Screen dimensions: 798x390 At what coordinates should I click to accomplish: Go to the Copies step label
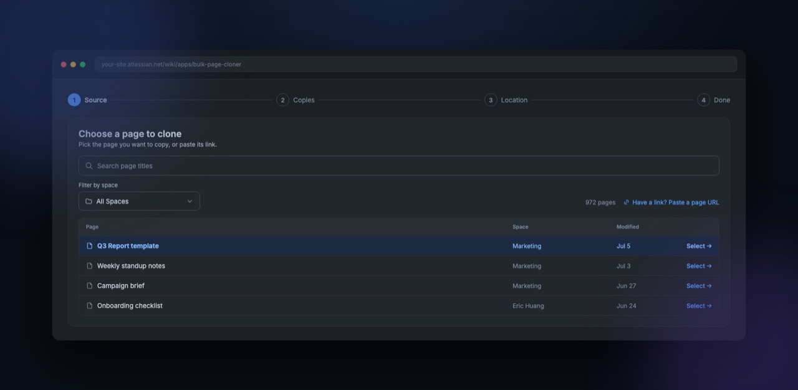304,100
